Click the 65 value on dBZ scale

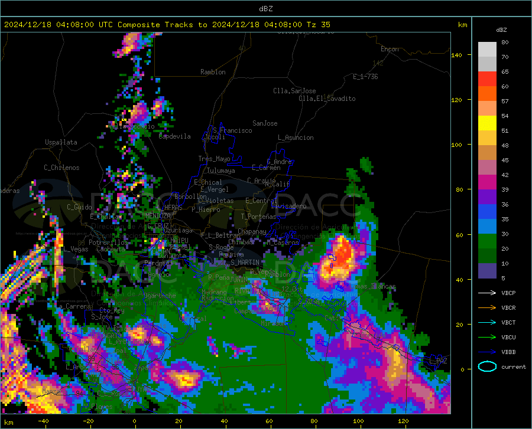pyautogui.click(x=505, y=72)
